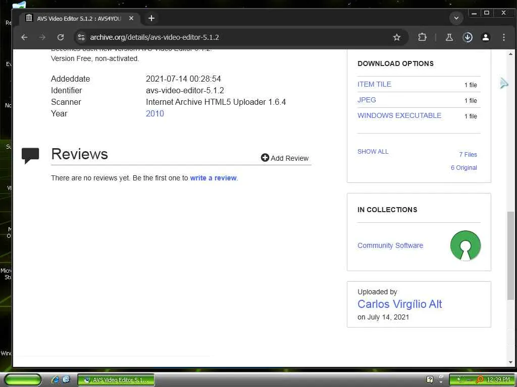Open the write a review link
517x387 pixels.
click(x=214, y=178)
